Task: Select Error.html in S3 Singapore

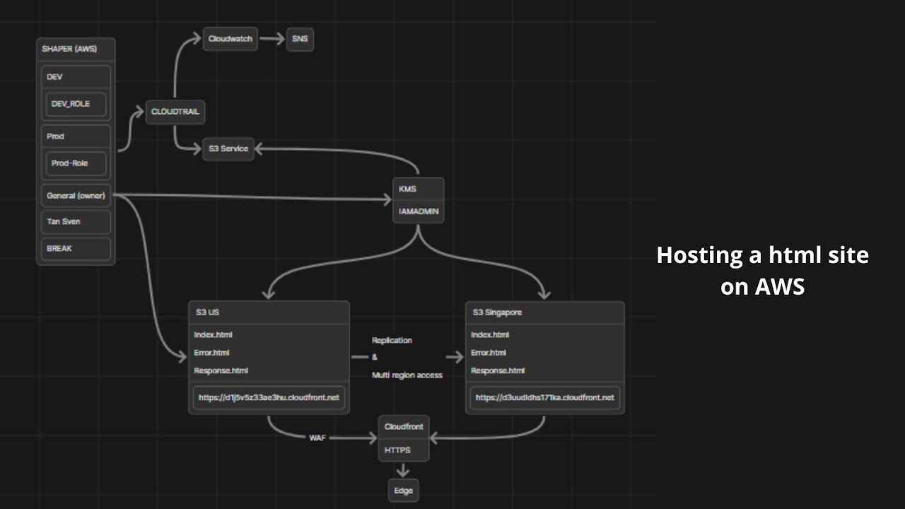Action: 489,353
